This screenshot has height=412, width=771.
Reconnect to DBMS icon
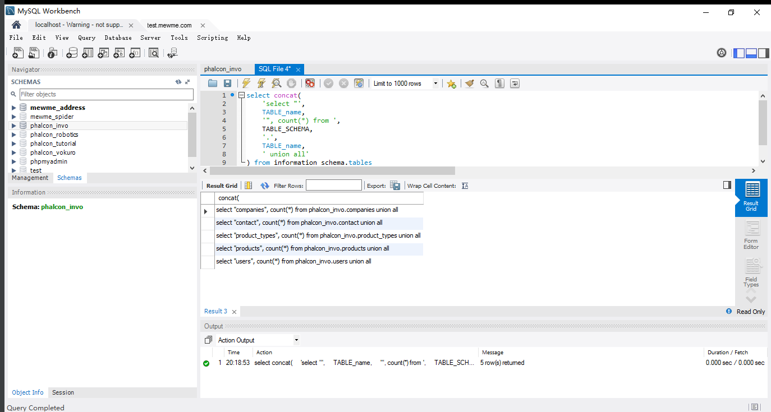pyautogui.click(x=173, y=53)
